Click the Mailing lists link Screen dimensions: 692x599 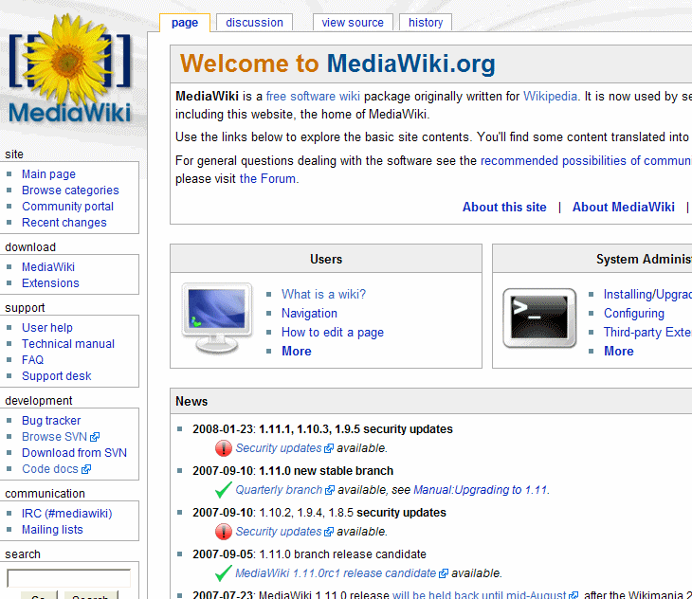[52, 530]
